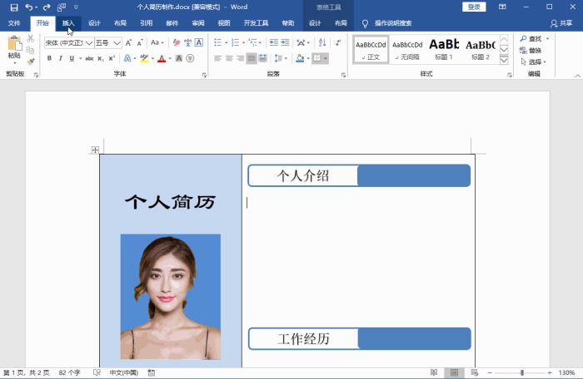583x379 pixels.
Task: Expand the styles gallery more arrow
Action: (504, 60)
